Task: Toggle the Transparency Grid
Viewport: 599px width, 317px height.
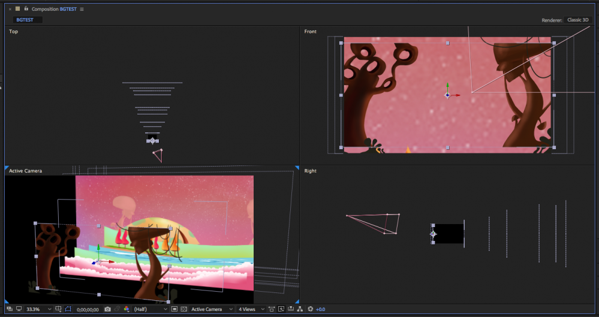Action: (x=183, y=309)
